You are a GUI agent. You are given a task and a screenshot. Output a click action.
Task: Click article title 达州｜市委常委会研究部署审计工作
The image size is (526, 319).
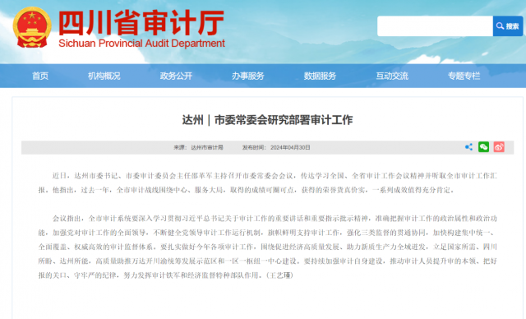pyautogui.click(x=267, y=120)
